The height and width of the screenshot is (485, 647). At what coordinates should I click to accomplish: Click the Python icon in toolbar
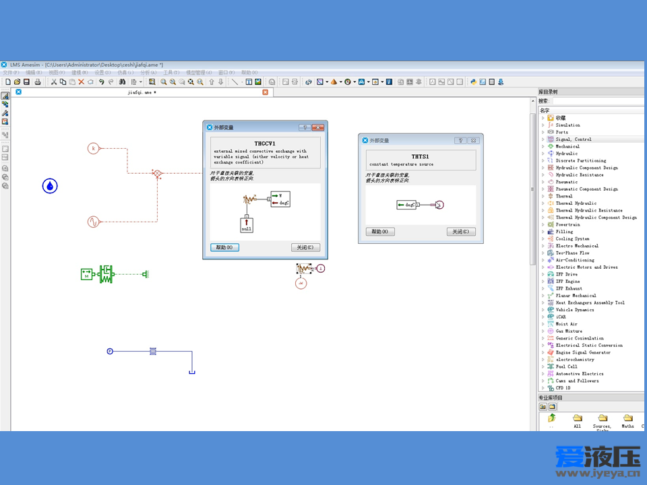(x=474, y=82)
